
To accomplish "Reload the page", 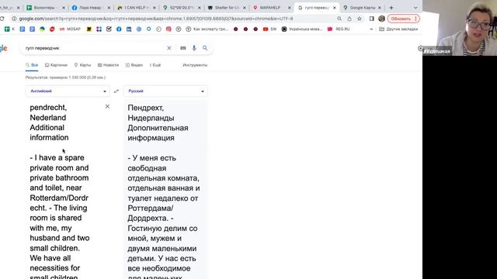I will (2, 19).
